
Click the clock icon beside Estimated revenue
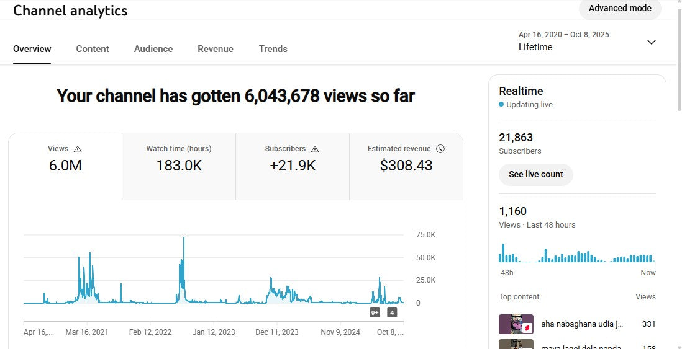tap(440, 149)
